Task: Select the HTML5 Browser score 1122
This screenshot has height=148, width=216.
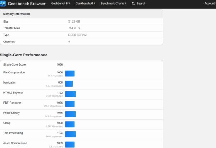Action: click(x=60, y=93)
